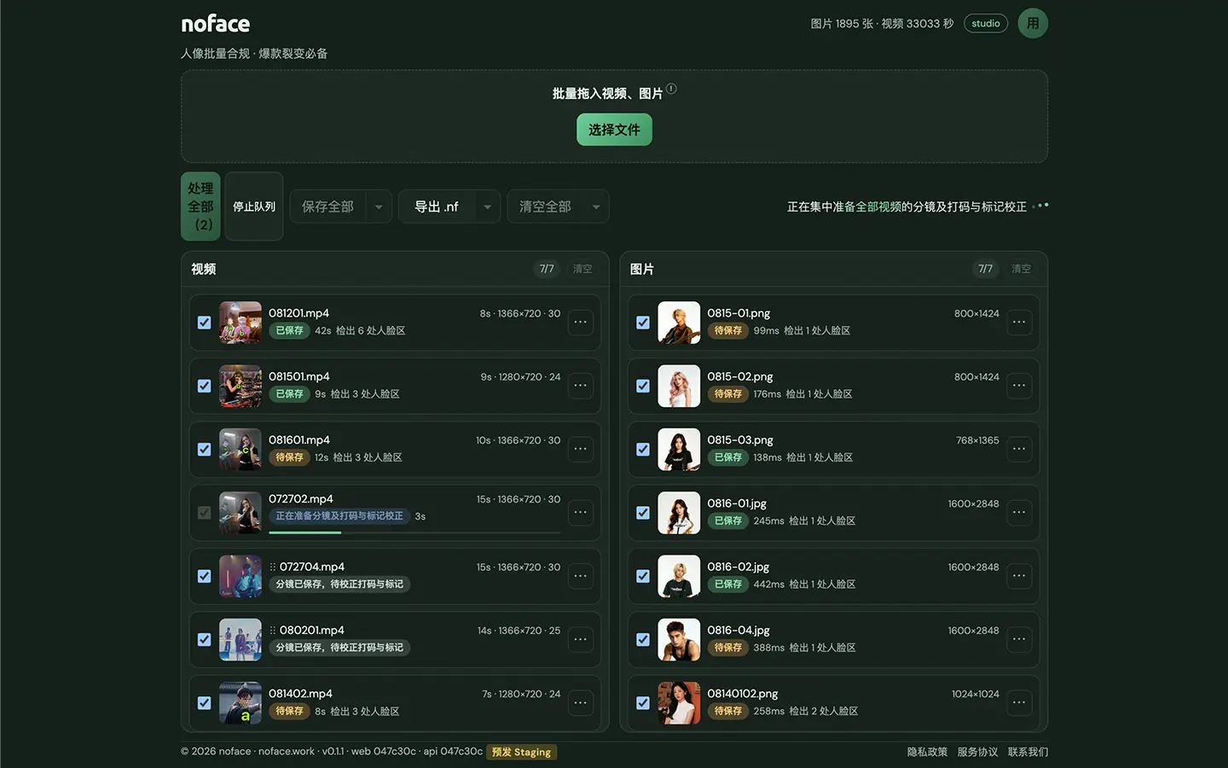Clear the 视频 list with 清空
Viewport: 1228px width, 768px height.
click(582, 269)
